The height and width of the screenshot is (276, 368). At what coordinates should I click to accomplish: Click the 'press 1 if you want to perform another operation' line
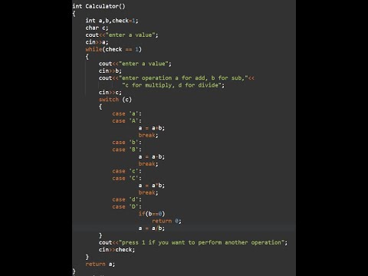click(x=193, y=242)
